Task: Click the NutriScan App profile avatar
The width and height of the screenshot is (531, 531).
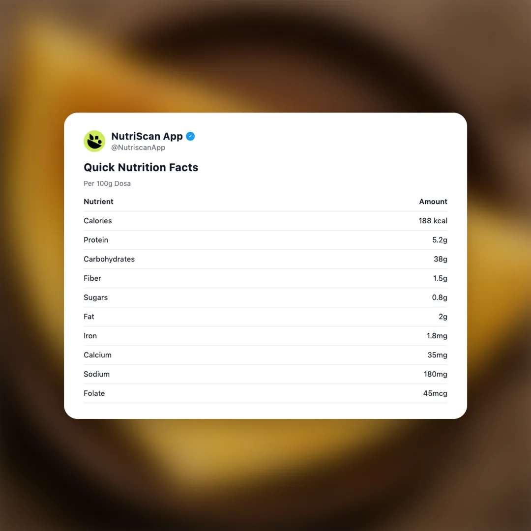Action: click(94, 141)
